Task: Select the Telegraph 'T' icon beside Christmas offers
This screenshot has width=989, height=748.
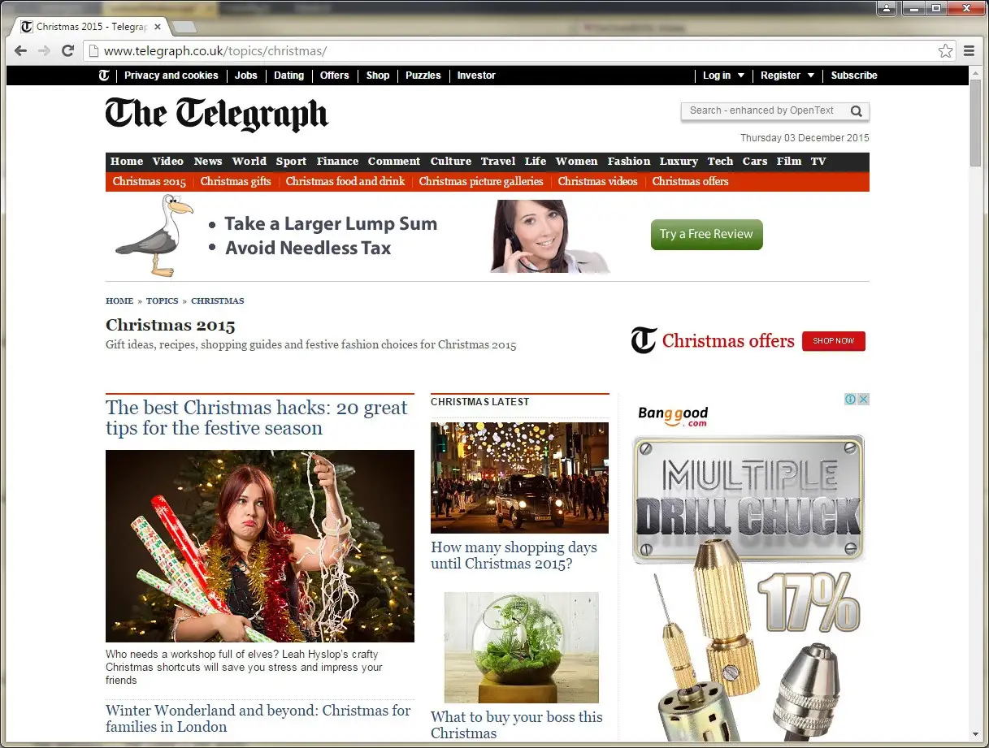Action: click(x=642, y=340)
